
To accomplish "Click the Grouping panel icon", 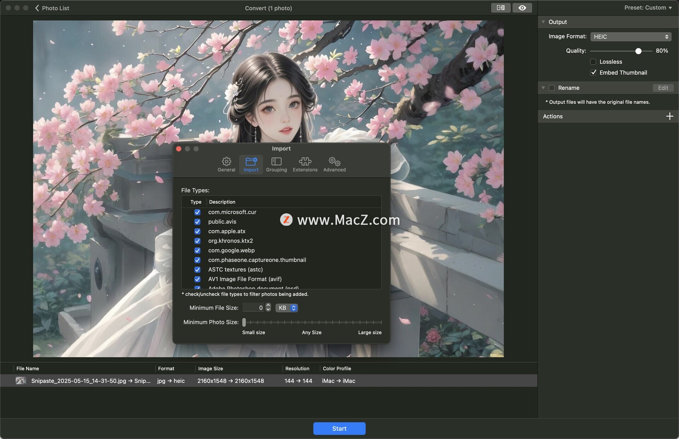I will [x=276, y=161].
